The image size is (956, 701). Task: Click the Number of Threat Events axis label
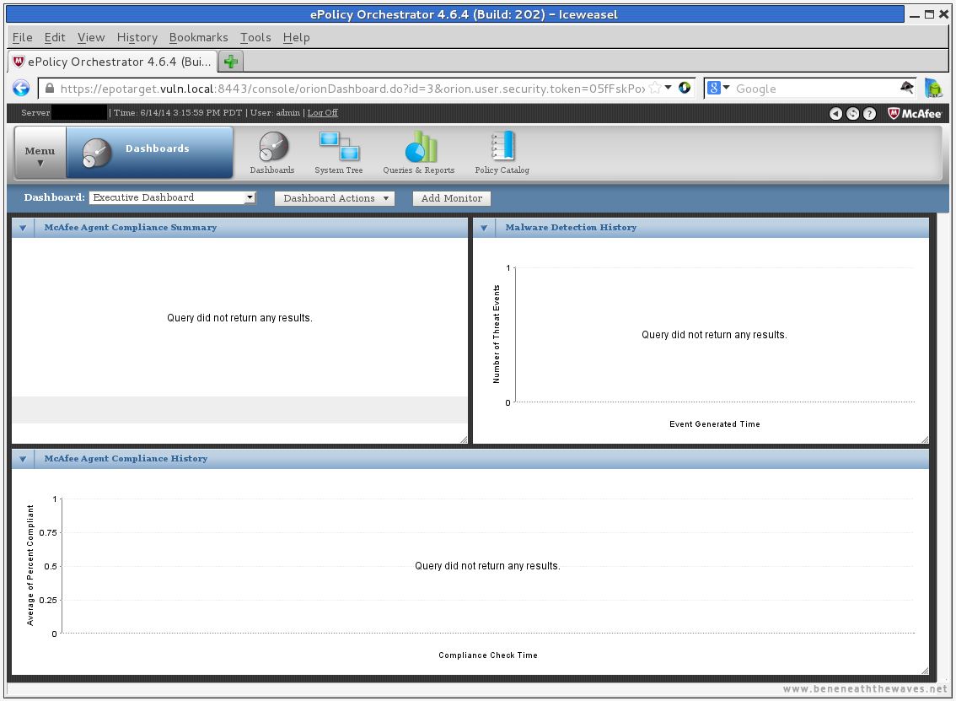[497, 334]
